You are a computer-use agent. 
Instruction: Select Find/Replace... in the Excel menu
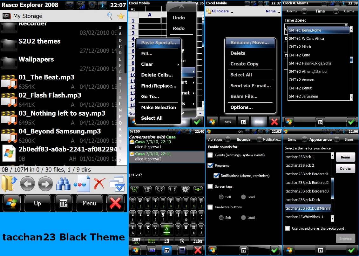pos(159,86)
